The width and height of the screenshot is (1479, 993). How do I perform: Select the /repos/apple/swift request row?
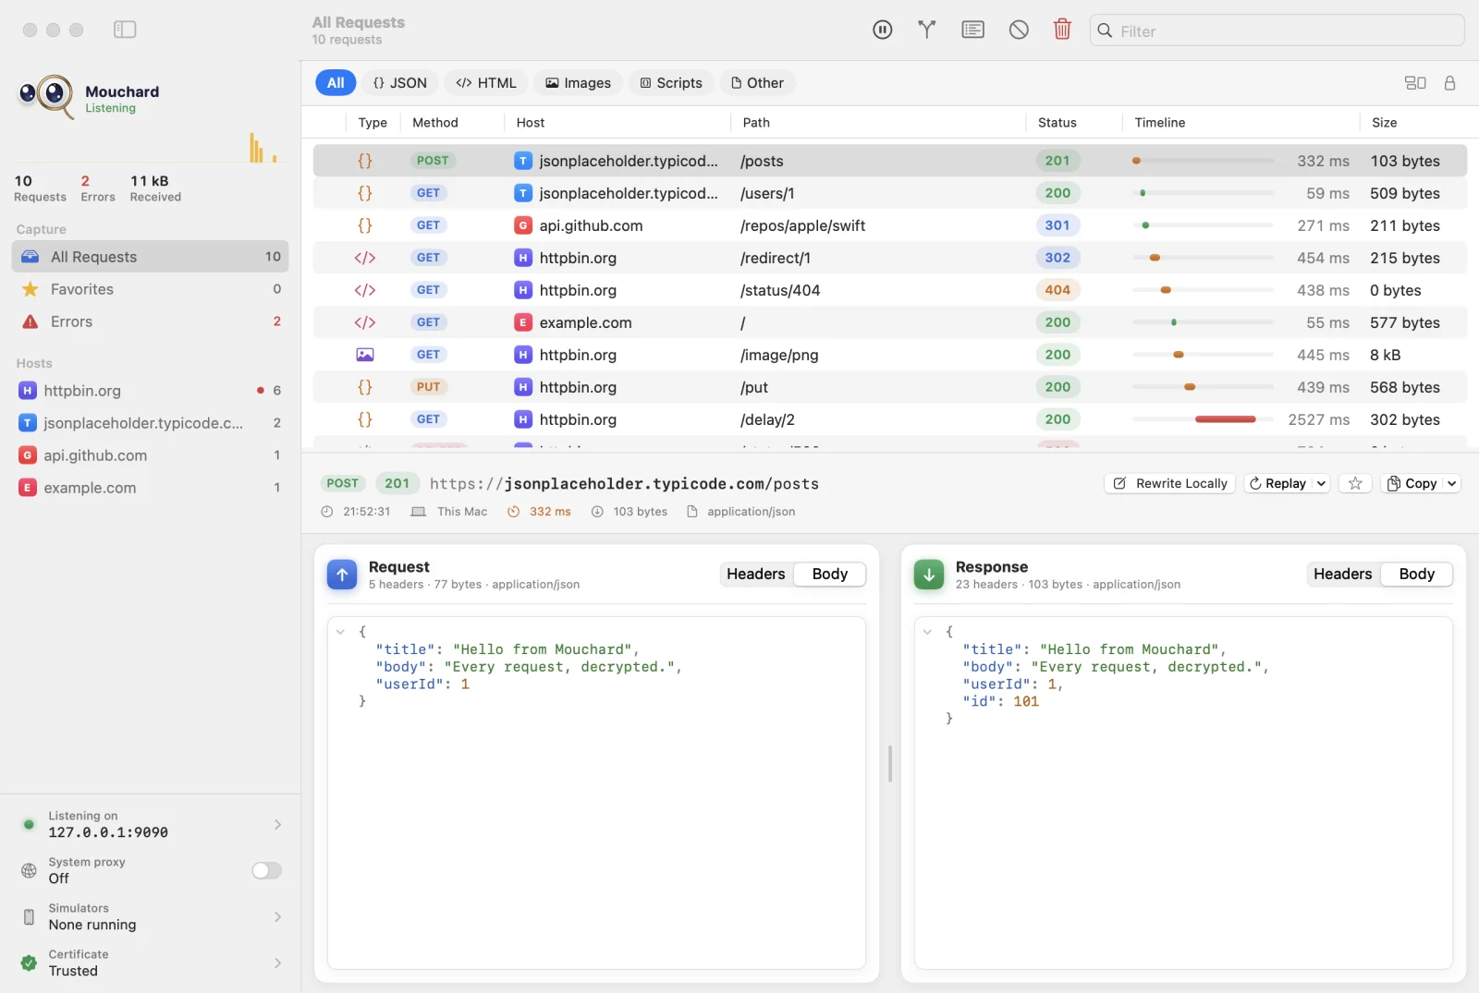point(889,225)
